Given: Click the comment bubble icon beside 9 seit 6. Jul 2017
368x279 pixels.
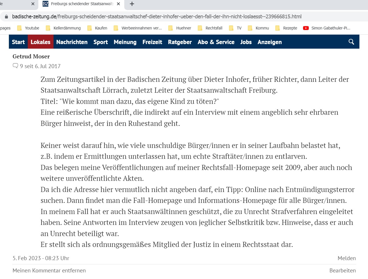Looking at the screenshot, I should click(15, 66).
